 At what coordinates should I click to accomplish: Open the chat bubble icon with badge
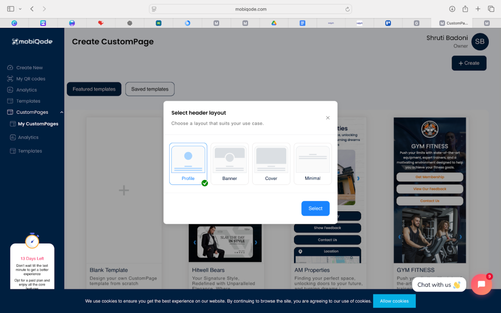click(x=481, y=284)
